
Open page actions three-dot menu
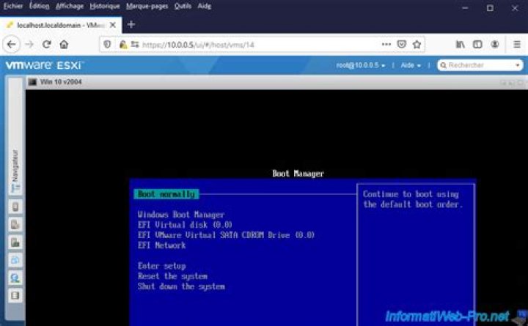(x=386, y=45)
